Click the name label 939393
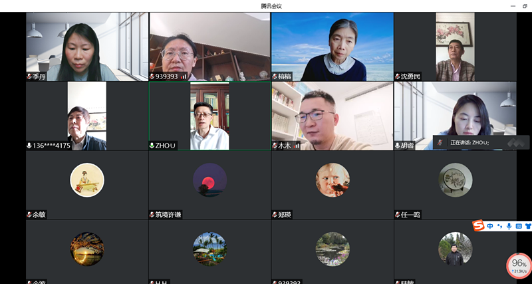The image size is (532, 284). pos(167,76)
